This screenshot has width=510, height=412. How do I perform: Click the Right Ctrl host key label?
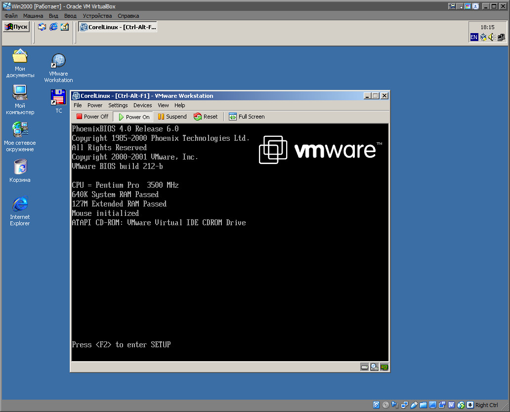487,405
